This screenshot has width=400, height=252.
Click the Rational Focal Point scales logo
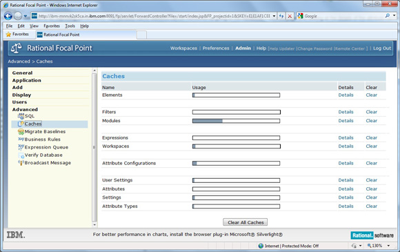17,48
